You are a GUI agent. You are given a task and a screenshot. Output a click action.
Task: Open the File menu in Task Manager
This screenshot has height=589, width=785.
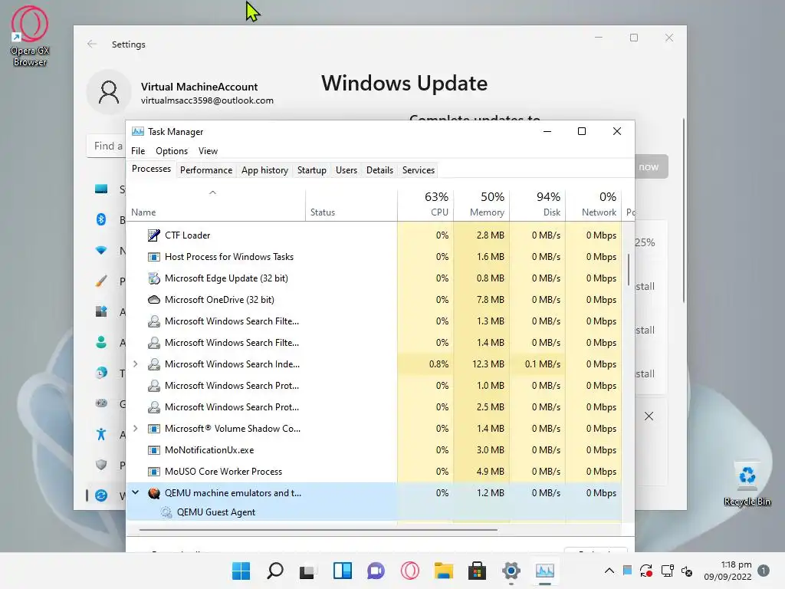click(138, 151)
